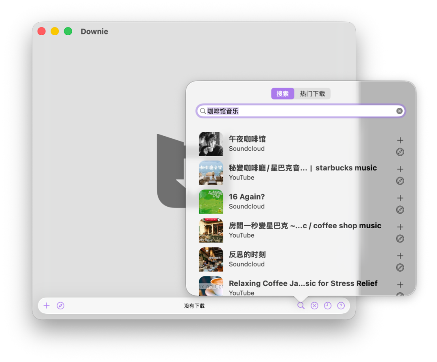Click the plus next to Relaxing Coffee Jazz result
This screenshot has height=362, width=437.
(x=400, y=285)
